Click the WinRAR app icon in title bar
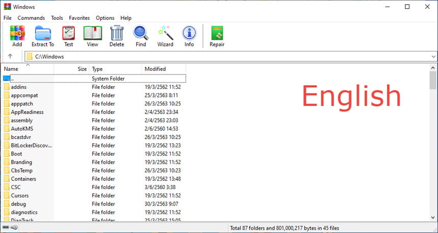The height and width of the screenshot is (233, 438). [7, 7]
